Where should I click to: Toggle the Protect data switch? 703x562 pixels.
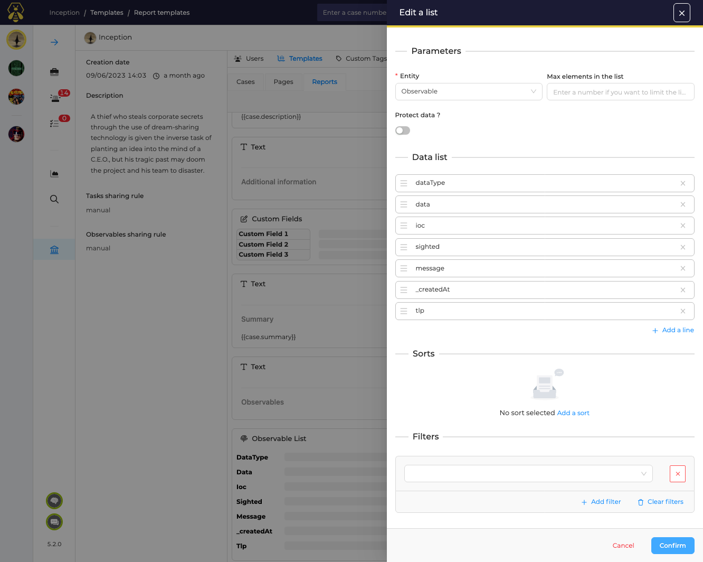pyautogui.click(x=403, y=130)
